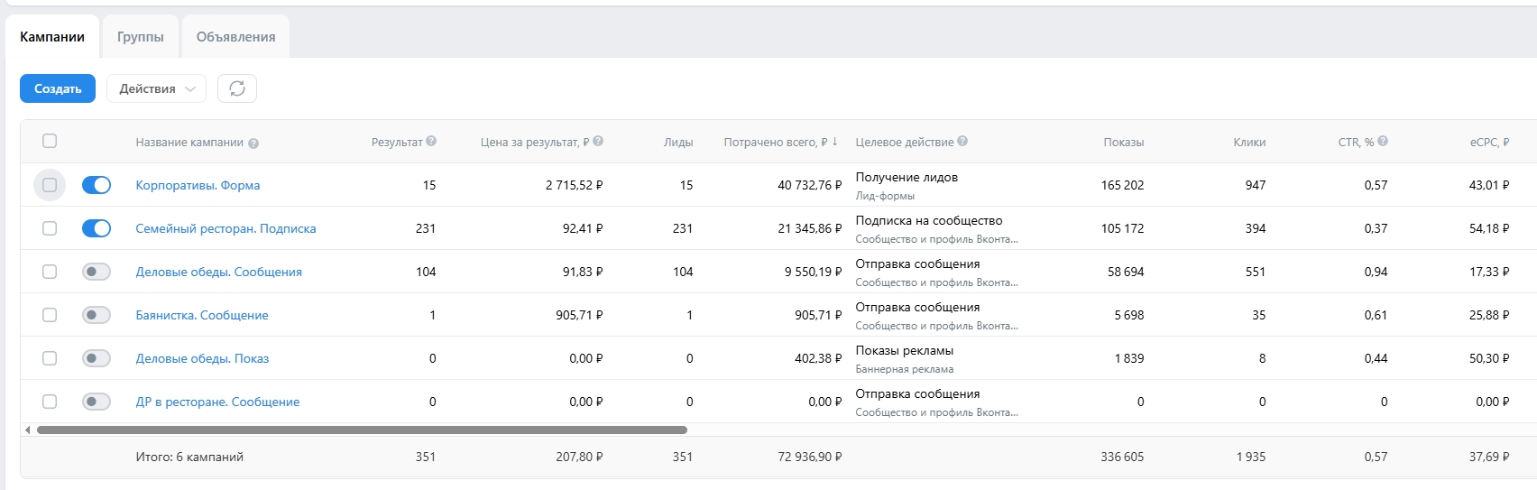Click the Итого: 6 кампаний summary label
Screen dimensions: 1537x490
[189, 457]
